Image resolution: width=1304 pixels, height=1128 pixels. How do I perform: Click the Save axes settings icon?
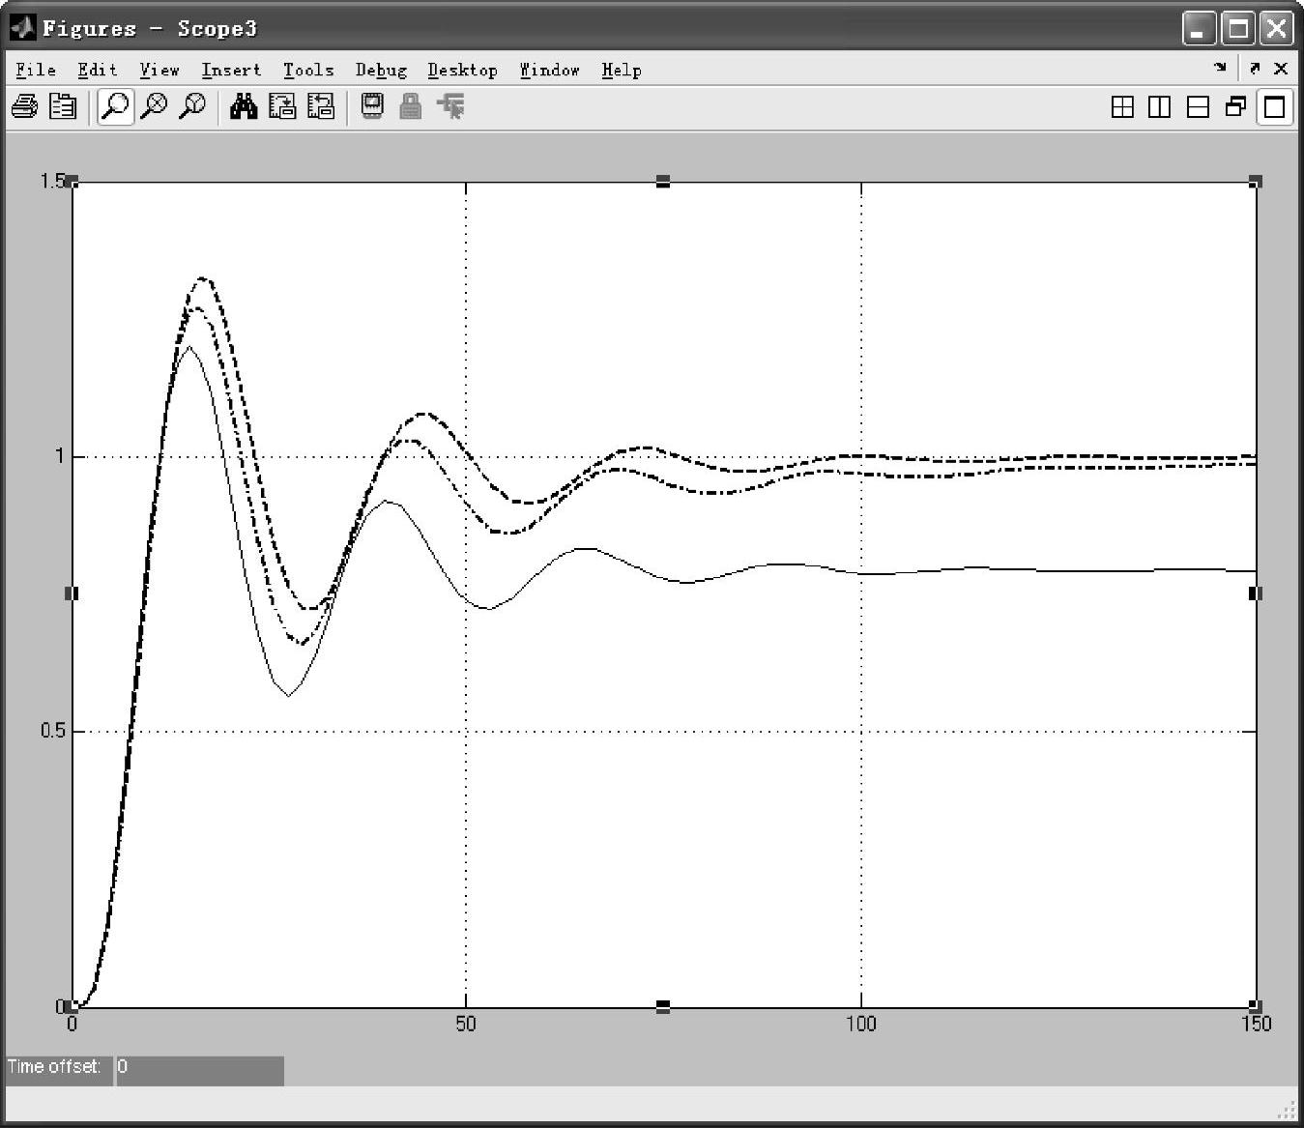[x=281, y=106]
